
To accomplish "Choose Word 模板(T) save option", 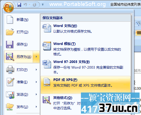I will [x=86, y=49].
